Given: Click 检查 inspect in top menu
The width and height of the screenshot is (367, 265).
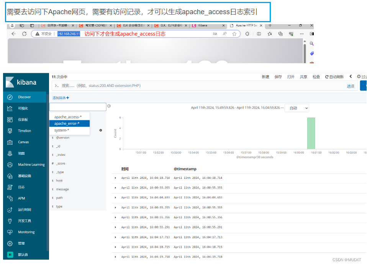Looking at the screenshot, I should point(316,77).
